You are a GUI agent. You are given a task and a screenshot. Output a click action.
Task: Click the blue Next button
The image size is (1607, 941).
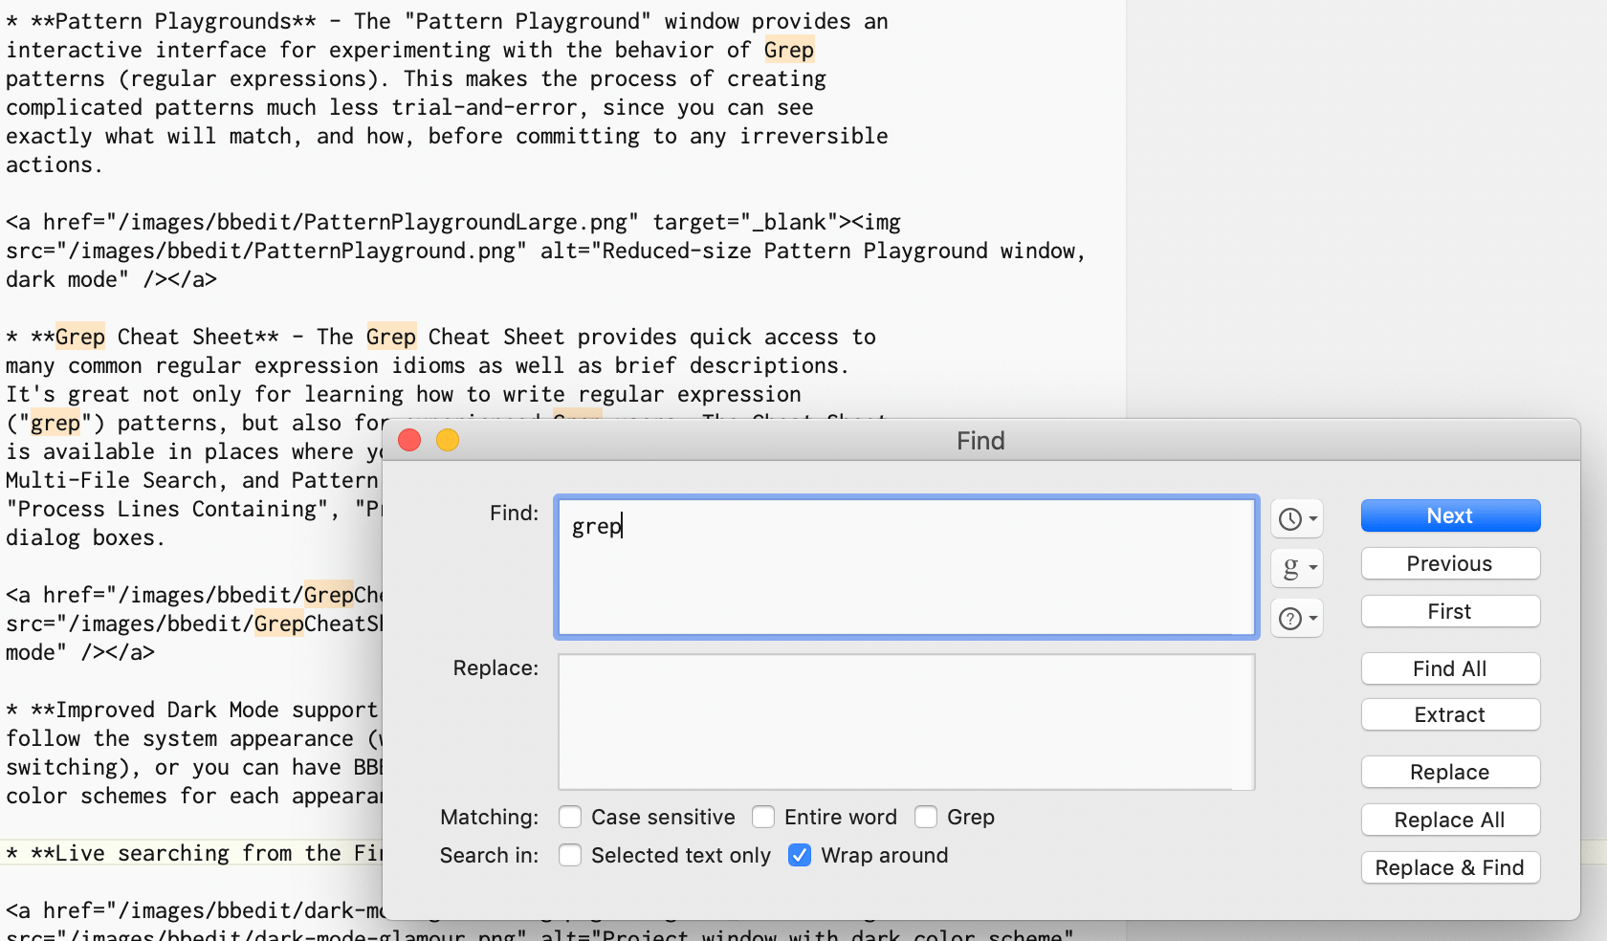pos(1450,515)
